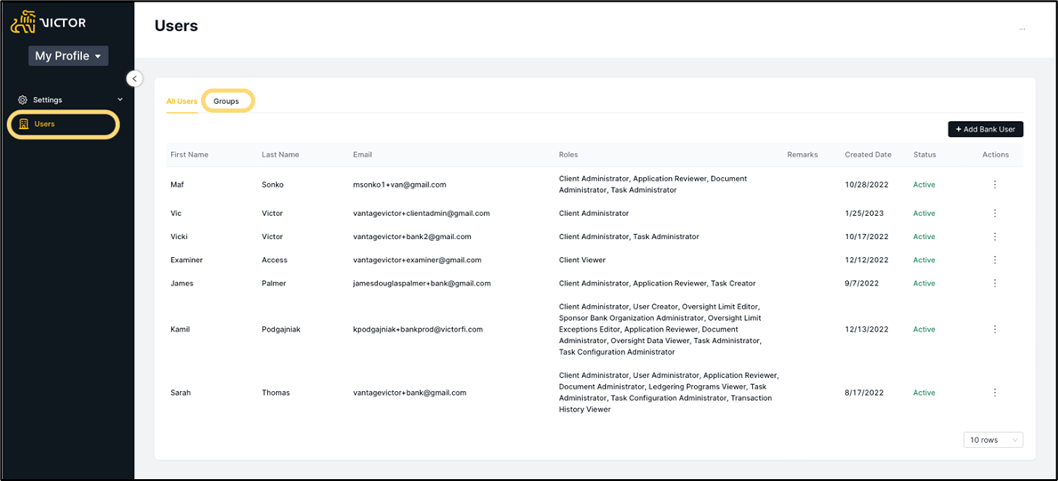Expand the Settings section chevron
The width and height of the screenshot is (1058, 481).
(x=121, y=100)
